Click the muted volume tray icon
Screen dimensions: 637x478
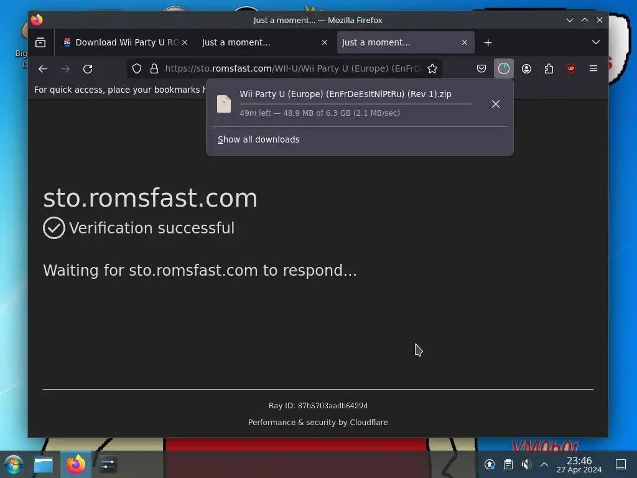click(x=526, y=464)
